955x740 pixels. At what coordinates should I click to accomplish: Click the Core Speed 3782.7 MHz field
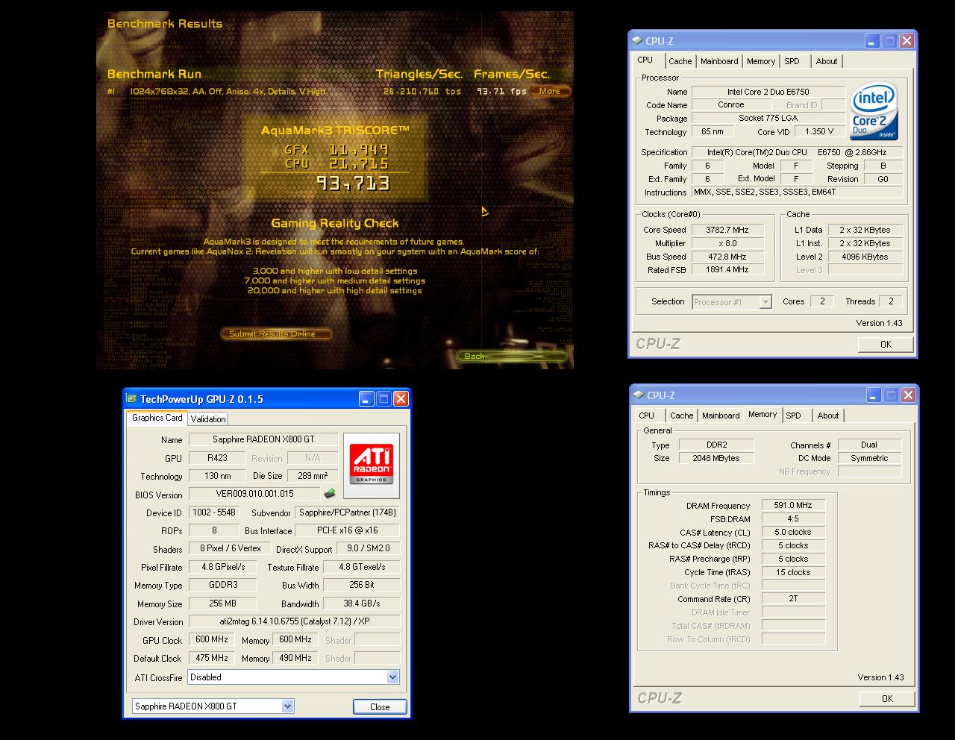[727, 230]
